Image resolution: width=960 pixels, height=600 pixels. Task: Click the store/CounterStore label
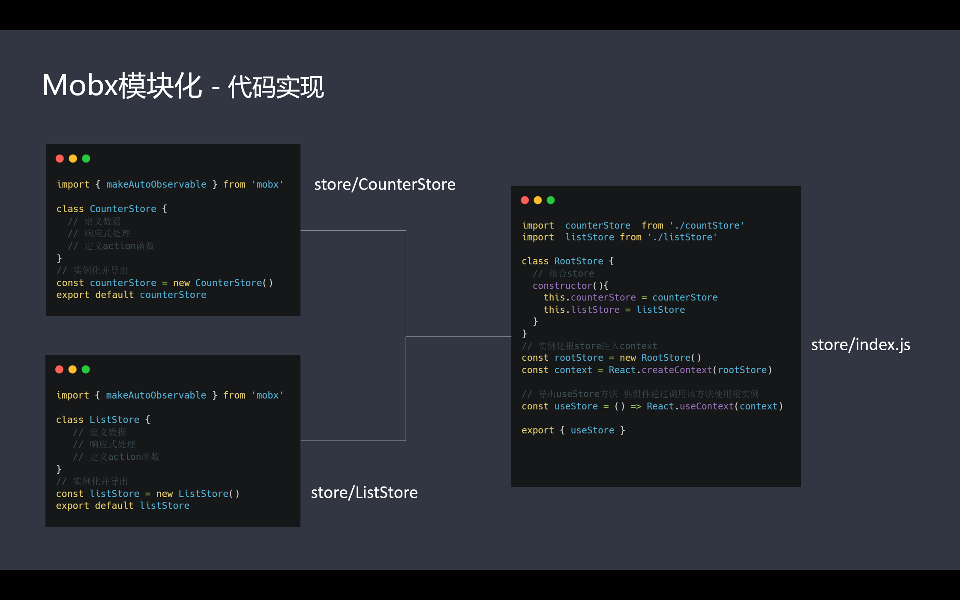(x=384, y=184)
